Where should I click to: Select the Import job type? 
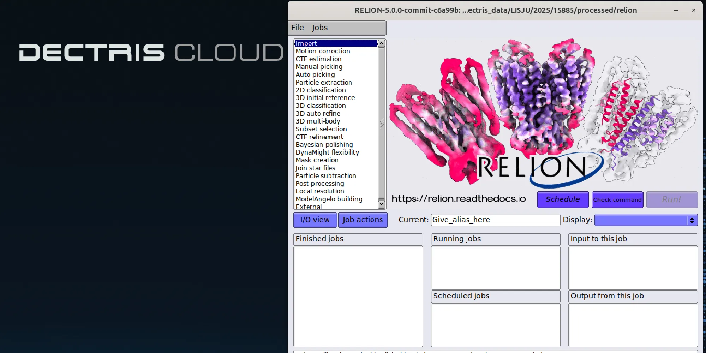336,43
